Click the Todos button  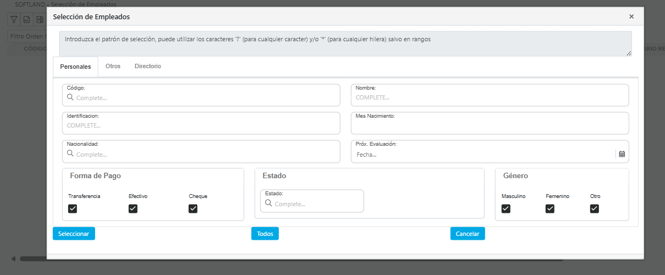265,234
